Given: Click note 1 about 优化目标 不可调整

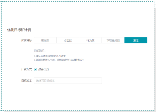Looking at the screenshot, I should 50,56.
